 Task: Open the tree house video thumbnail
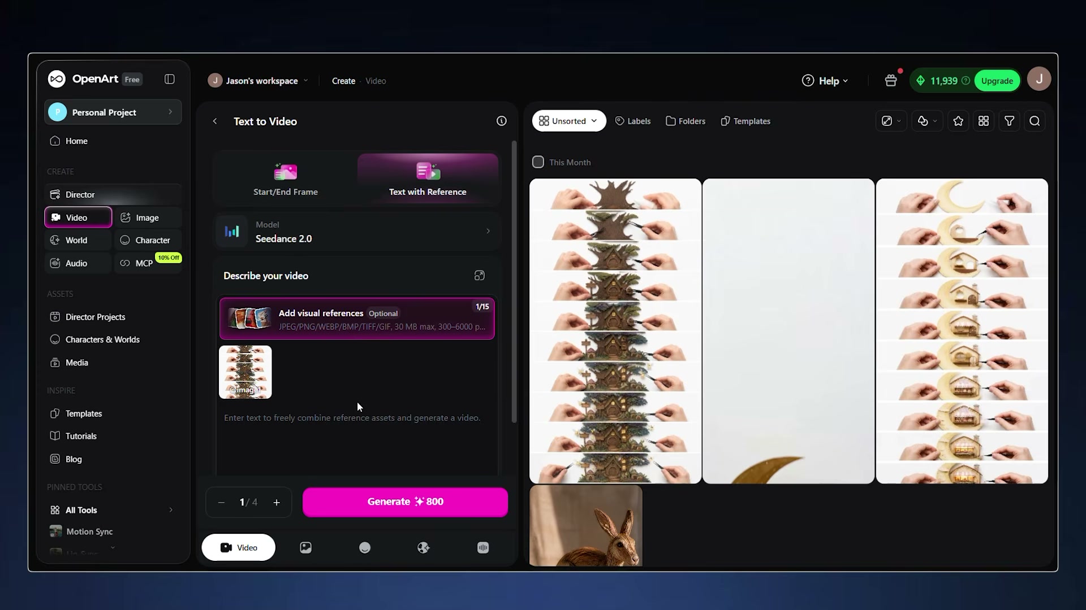point(615,331)
